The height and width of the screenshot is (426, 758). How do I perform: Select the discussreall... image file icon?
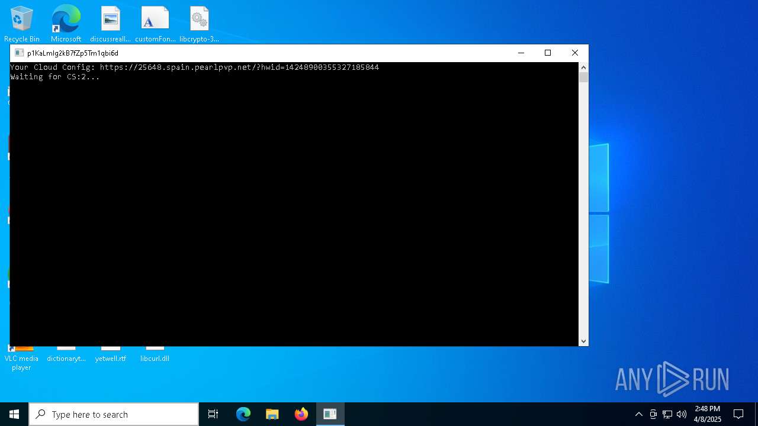coord(110,24)
